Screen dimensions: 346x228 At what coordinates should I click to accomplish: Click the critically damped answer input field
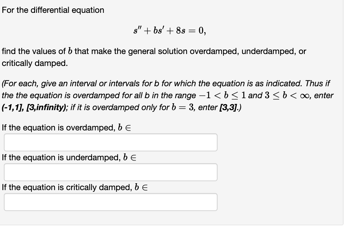pyautogui.click(x=110, y=202)
